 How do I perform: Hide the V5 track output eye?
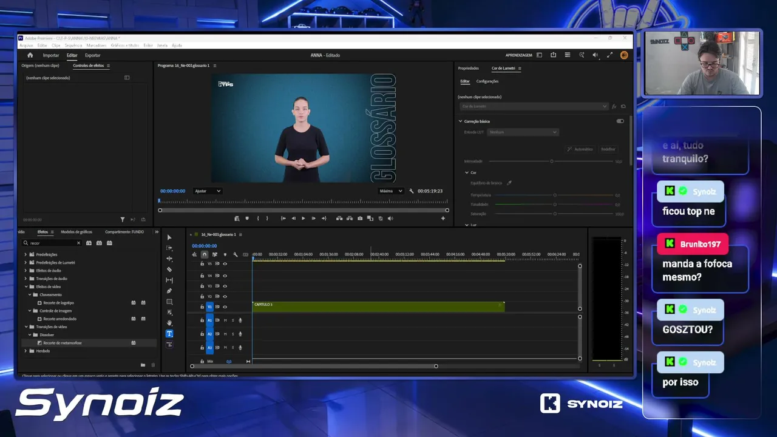click(x=225, y=264)
